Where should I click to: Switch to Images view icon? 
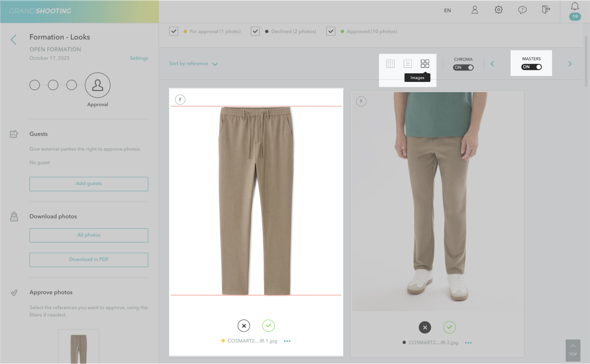[425, 63]
